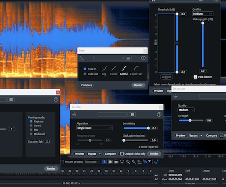This screenshot has width=226, height=187.
Task: Open help in the Fade window
Action: pos(143,58)
